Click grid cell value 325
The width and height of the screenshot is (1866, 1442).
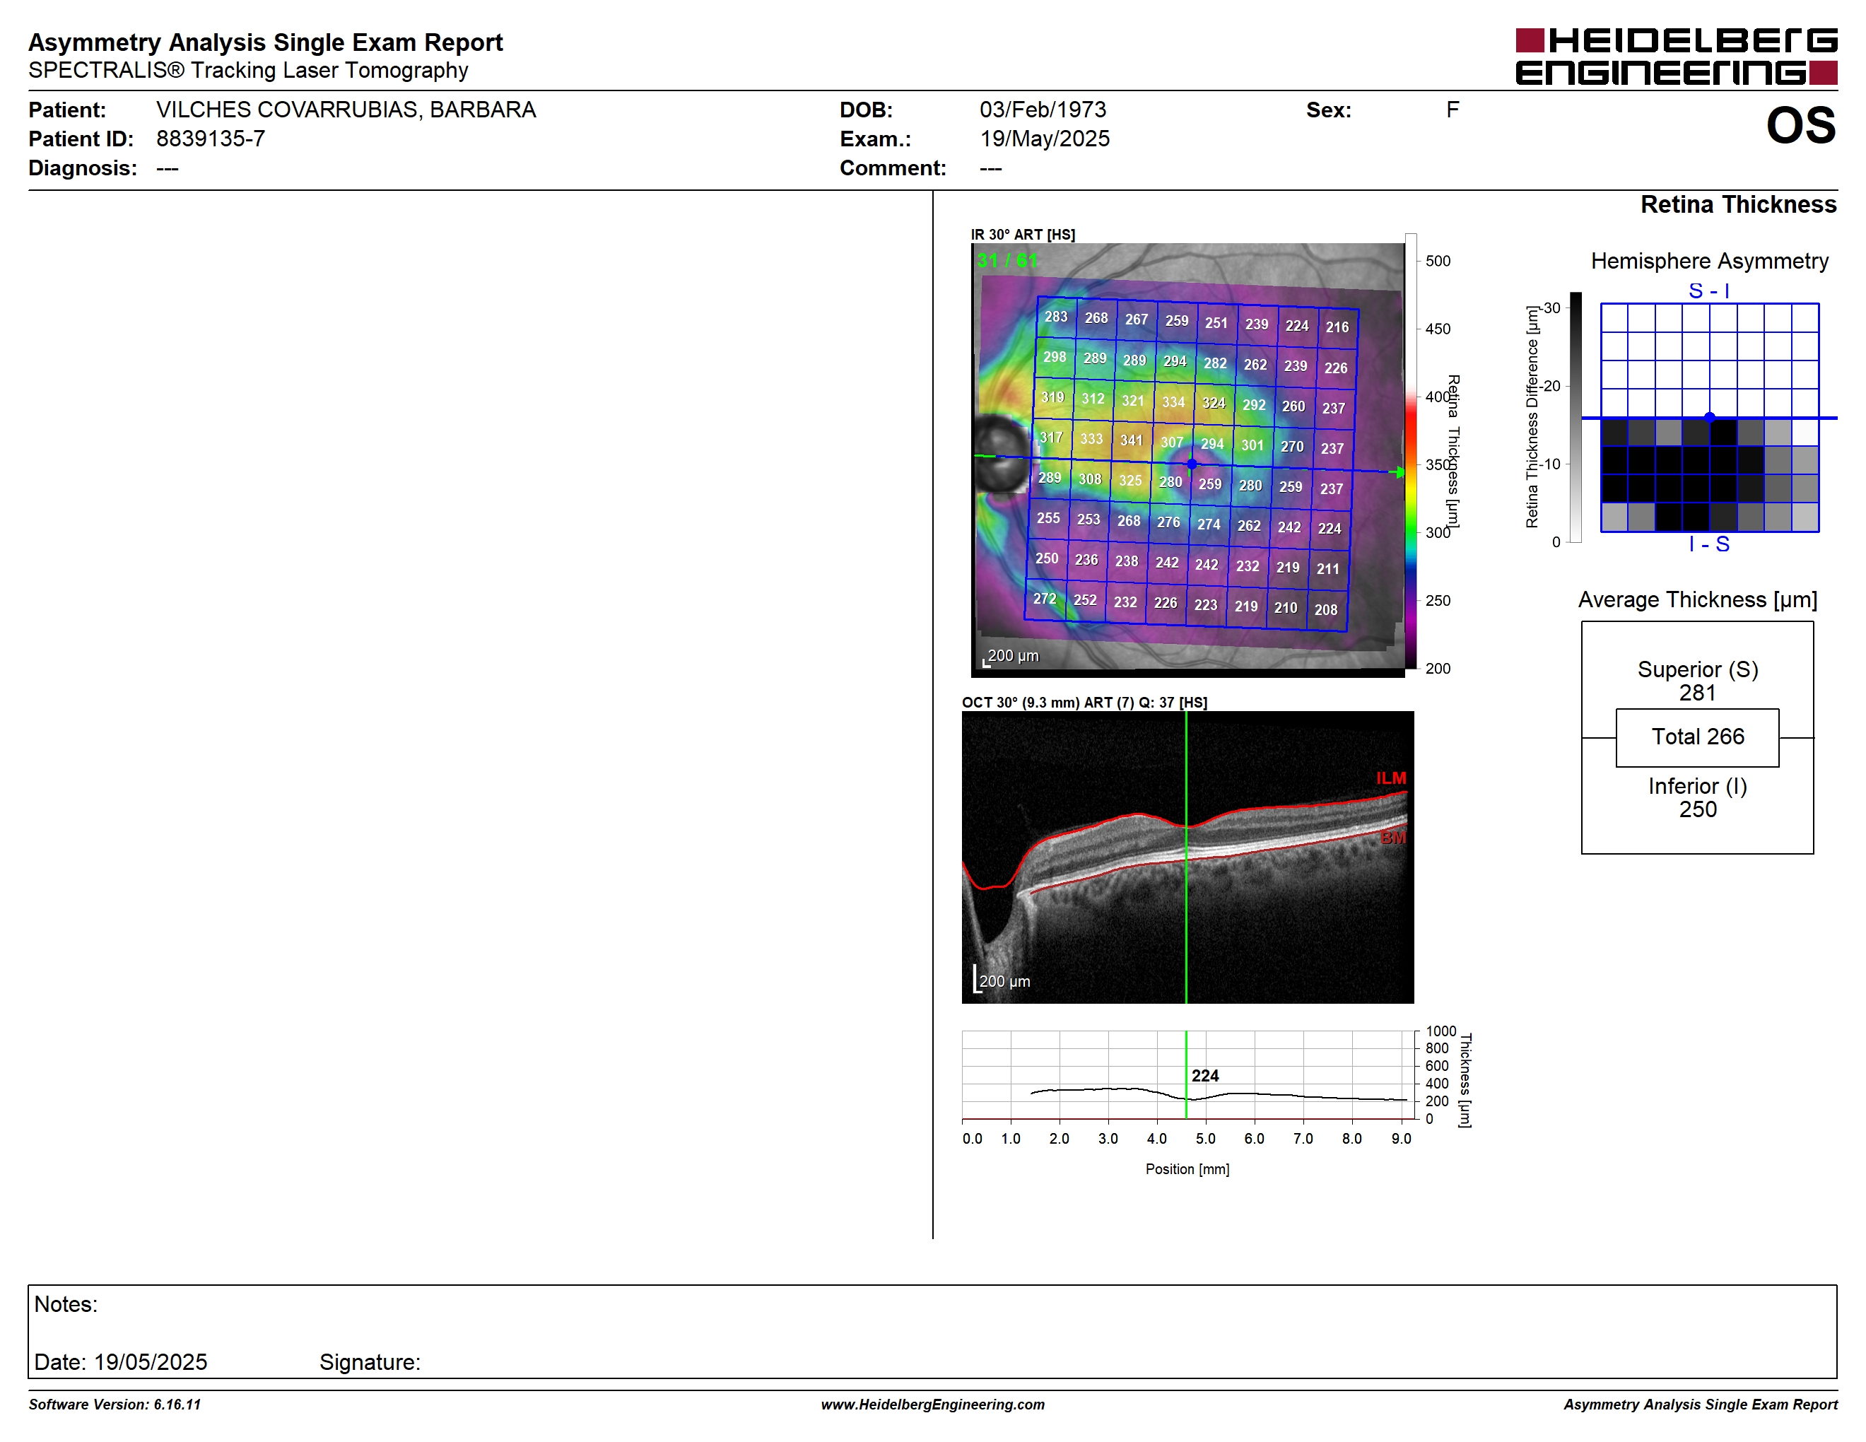coord(1130,480)
